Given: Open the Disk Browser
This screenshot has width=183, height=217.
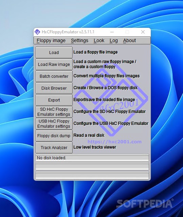Looking at the screenshot, I should point(54,88).
